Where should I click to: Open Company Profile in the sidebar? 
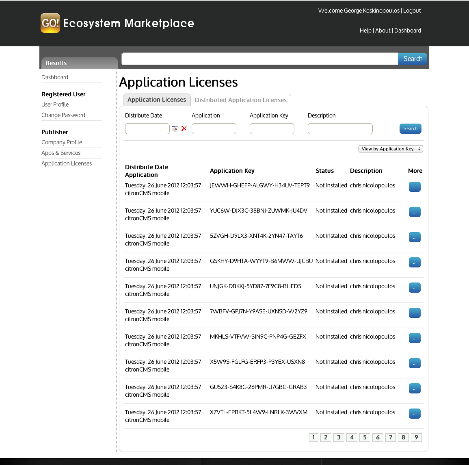pyautogui.click(x=62, y=142)
